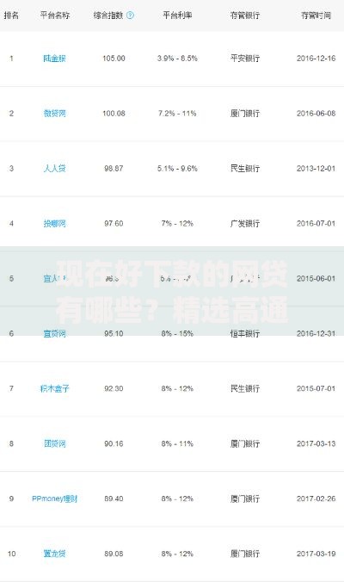Screen dimensions: 344x582
Task: Click the 综合指数 column header text
Action: tap(108, 15)
